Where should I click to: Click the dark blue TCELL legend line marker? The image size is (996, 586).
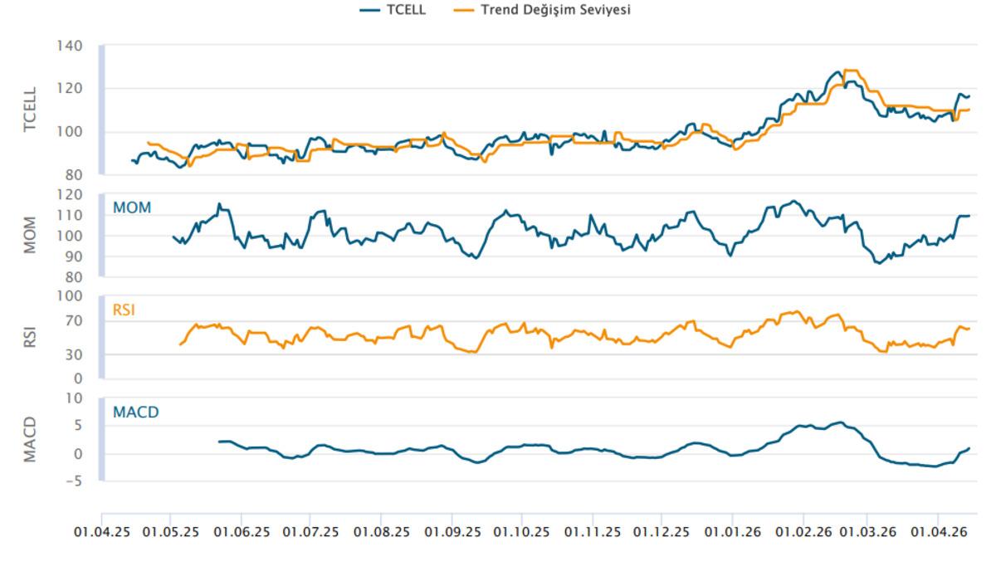coord(369,10)
